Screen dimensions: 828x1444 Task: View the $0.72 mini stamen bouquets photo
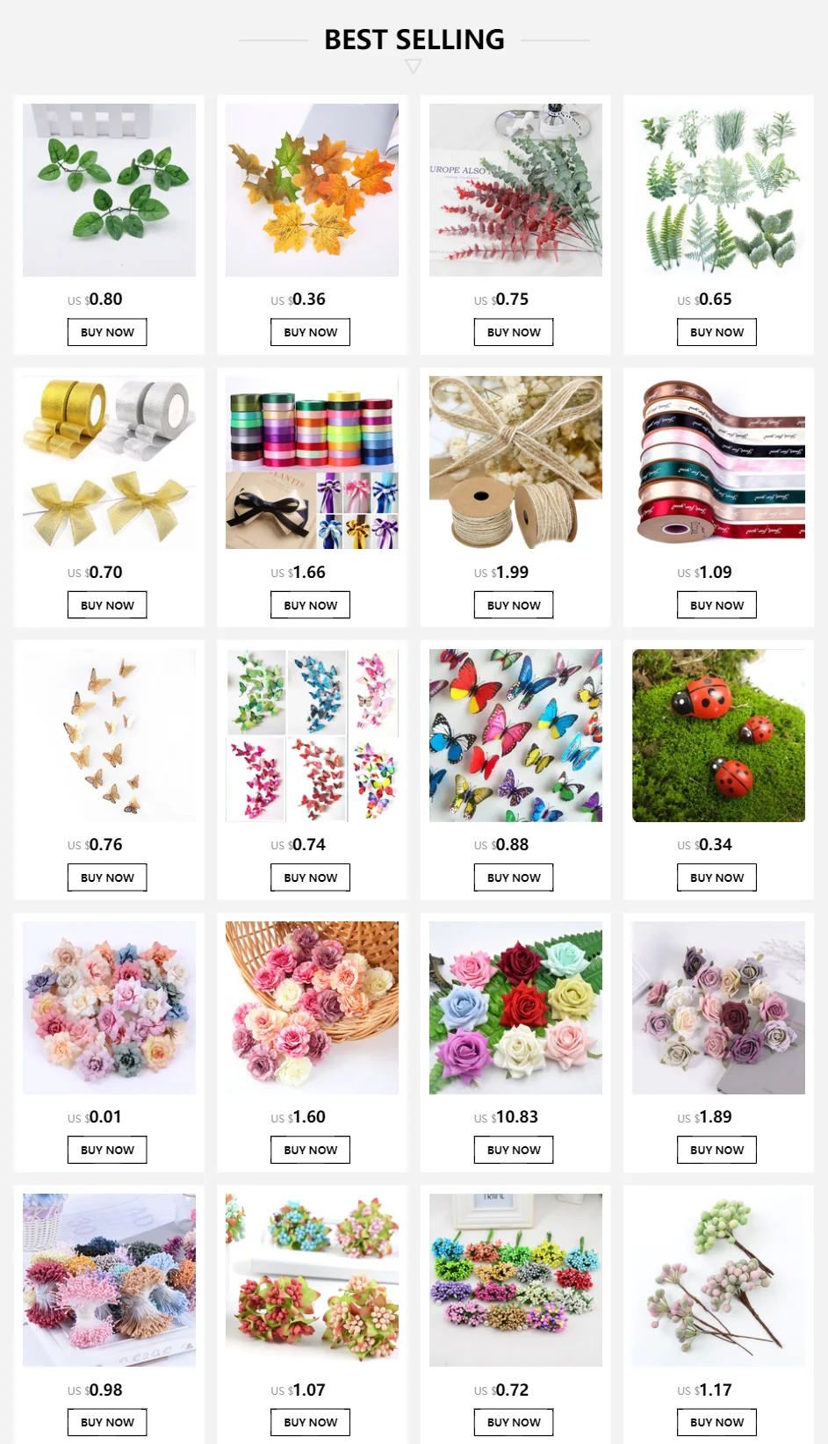pyautogui.click(x=515, y=1280)
